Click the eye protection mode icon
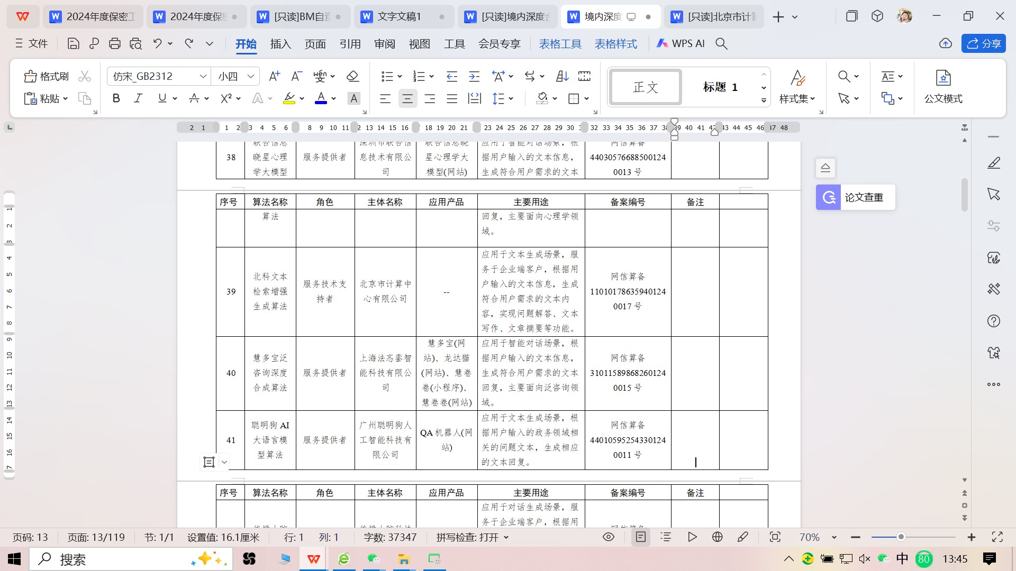Viewport: 1016px width, 571px height. coord(609,537)
